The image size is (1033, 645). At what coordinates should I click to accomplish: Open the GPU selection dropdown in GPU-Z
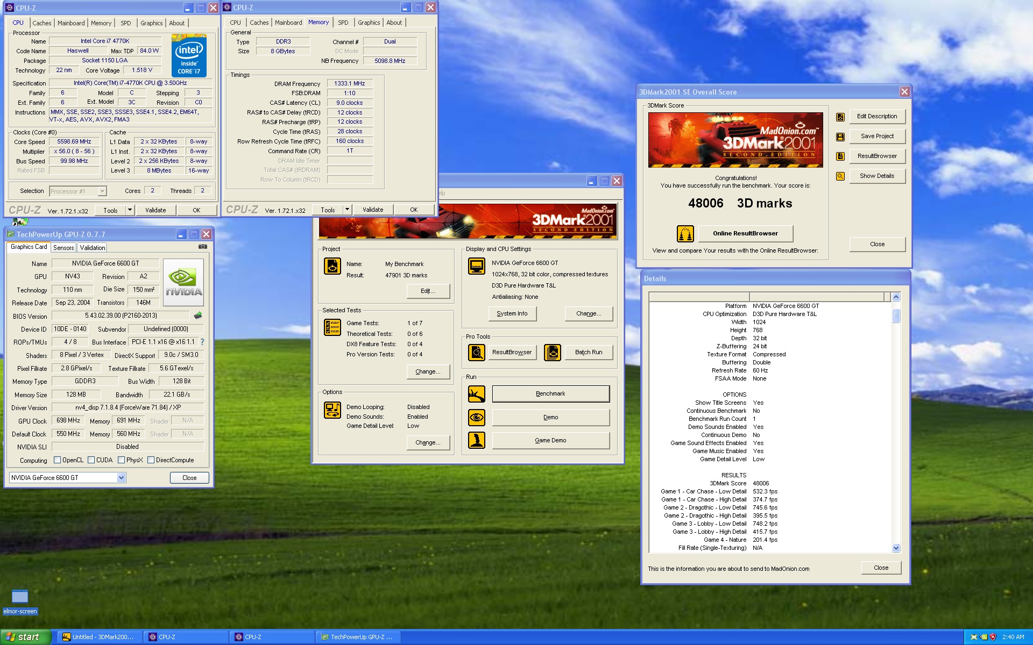(121, 478)
